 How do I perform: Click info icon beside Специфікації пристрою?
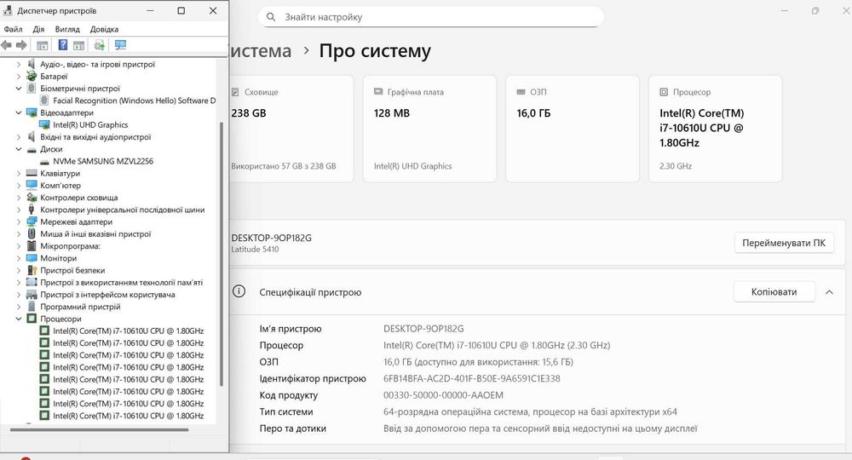tap(239, 292)
